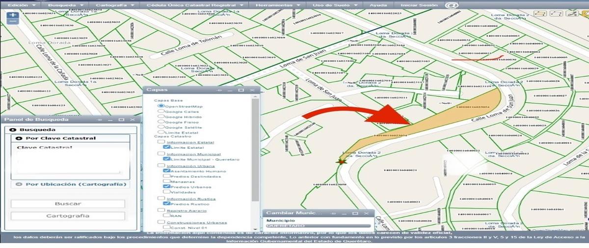
Task: Select the draw polygon tool
Action: point(539,13)
